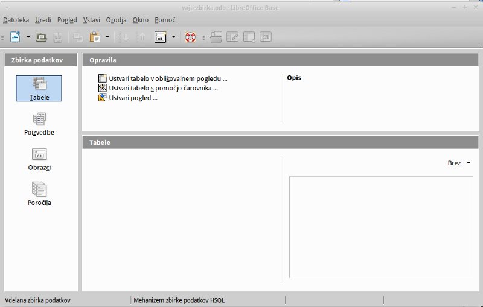Open the Orodja menu
483x307 pixels.
116,20
